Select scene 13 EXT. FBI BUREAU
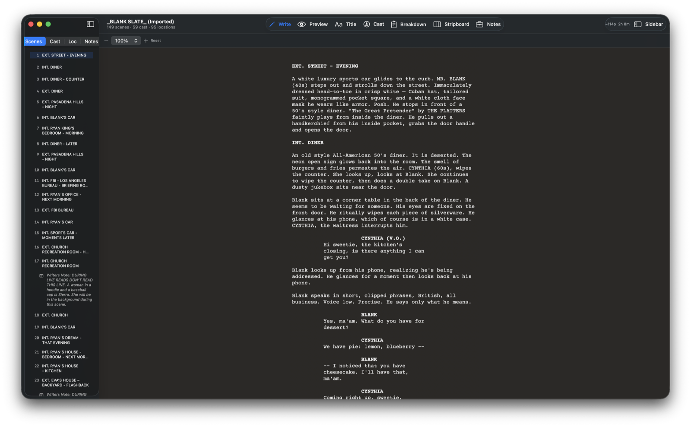Viewport: 691px width, 427px height. (x=62, y=210)
